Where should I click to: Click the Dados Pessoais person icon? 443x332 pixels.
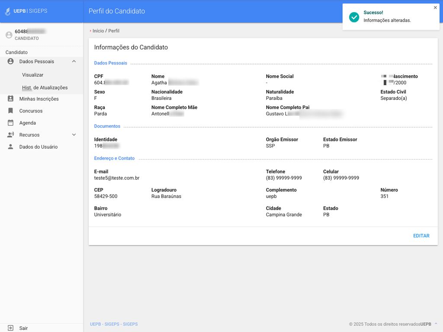coord(10,61)
